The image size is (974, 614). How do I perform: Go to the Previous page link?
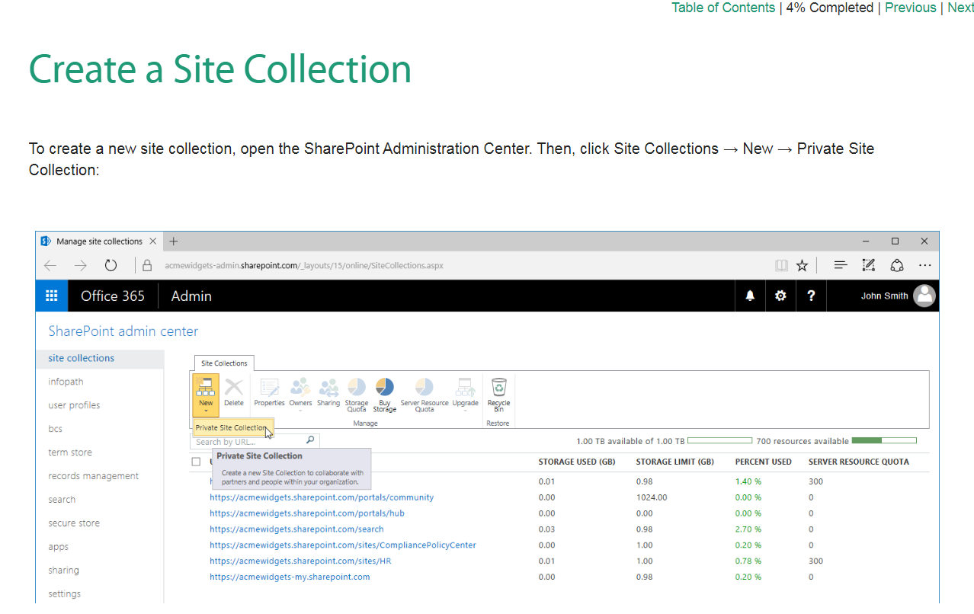point(910,8)
